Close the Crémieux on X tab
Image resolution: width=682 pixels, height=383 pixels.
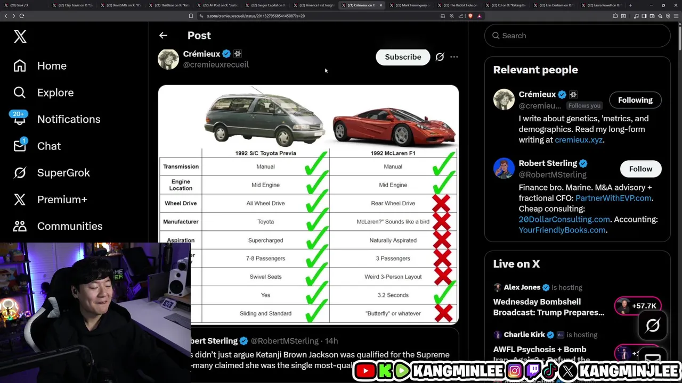coord(380,5)
